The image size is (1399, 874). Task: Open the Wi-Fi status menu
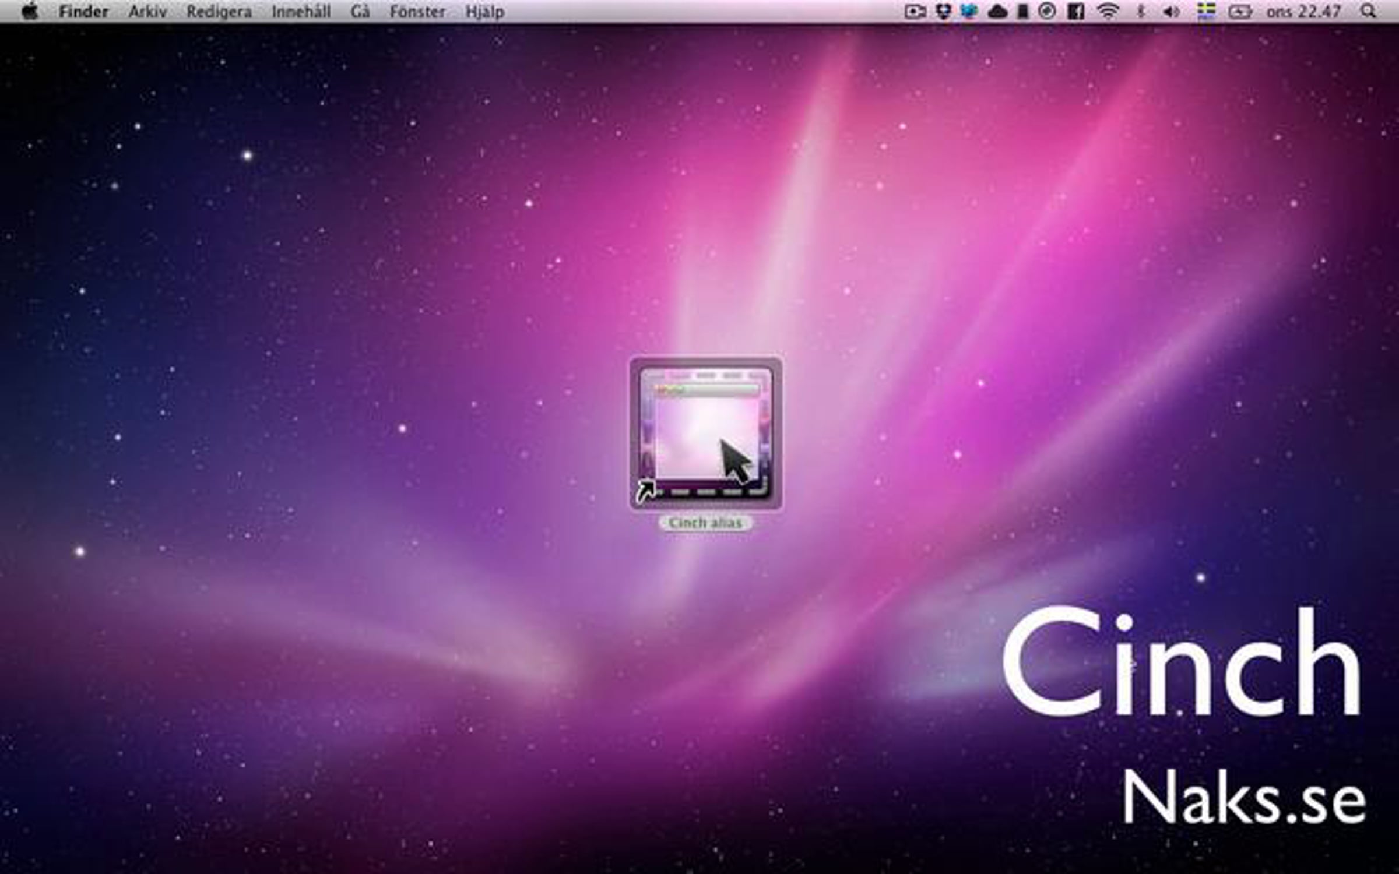[1108, 12]
